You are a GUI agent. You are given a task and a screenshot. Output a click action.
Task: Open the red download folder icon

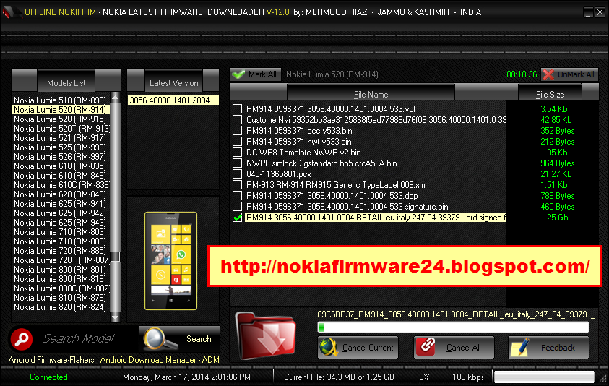click(266, 335)
